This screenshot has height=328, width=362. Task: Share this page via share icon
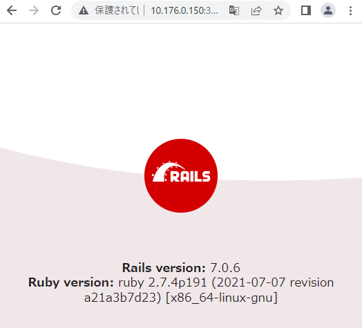pos(256,10)
